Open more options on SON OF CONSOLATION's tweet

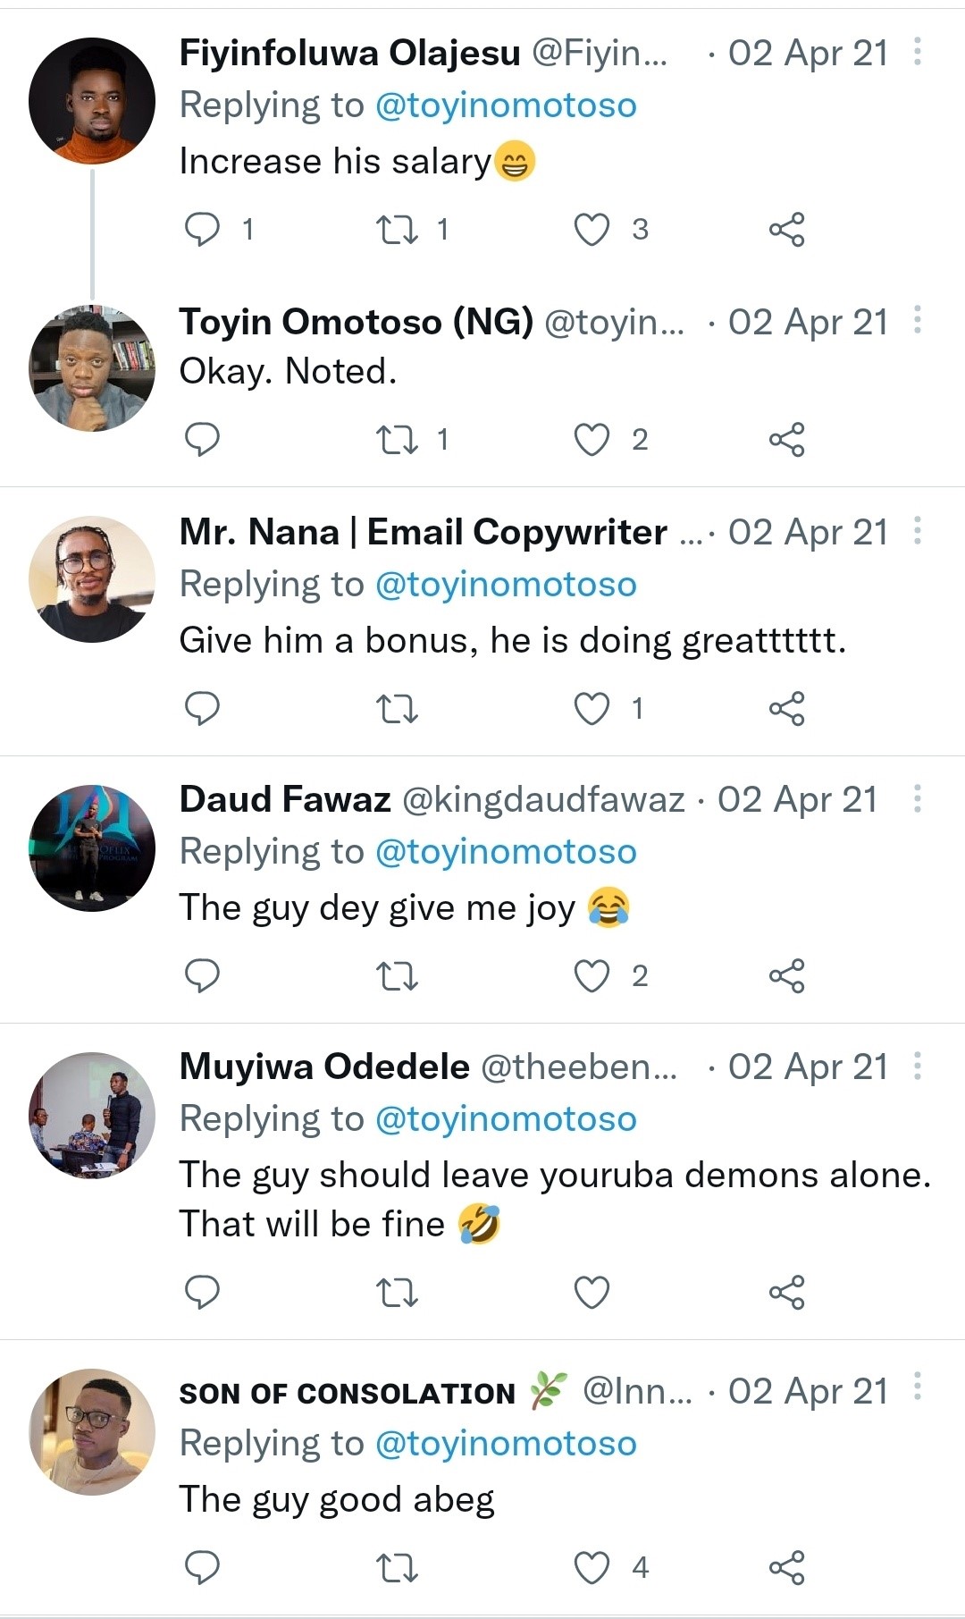pyautogui.click(x=918, y=1387)
